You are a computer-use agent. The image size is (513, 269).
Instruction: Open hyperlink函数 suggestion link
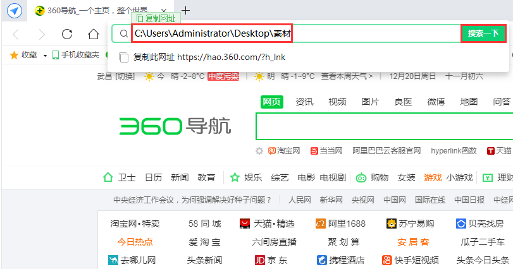pyautogui.click(x=454, y=151)
